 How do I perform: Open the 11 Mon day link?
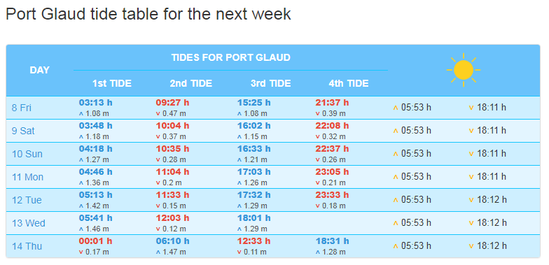pyautogui.click(x=28, y=177)
